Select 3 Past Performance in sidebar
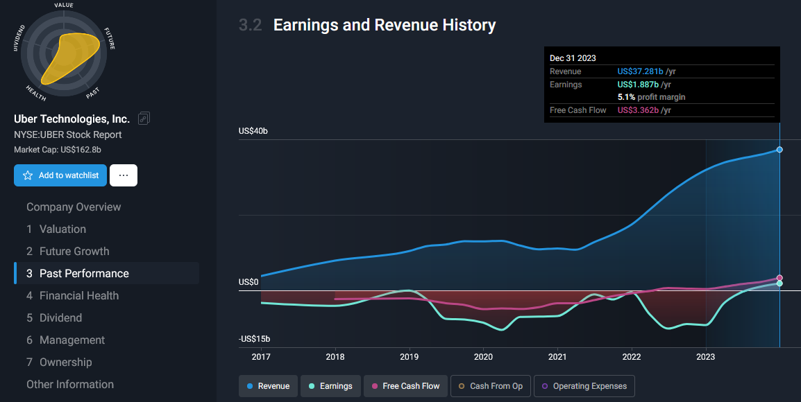Screen dimensions: 801x402 (108, 274)
